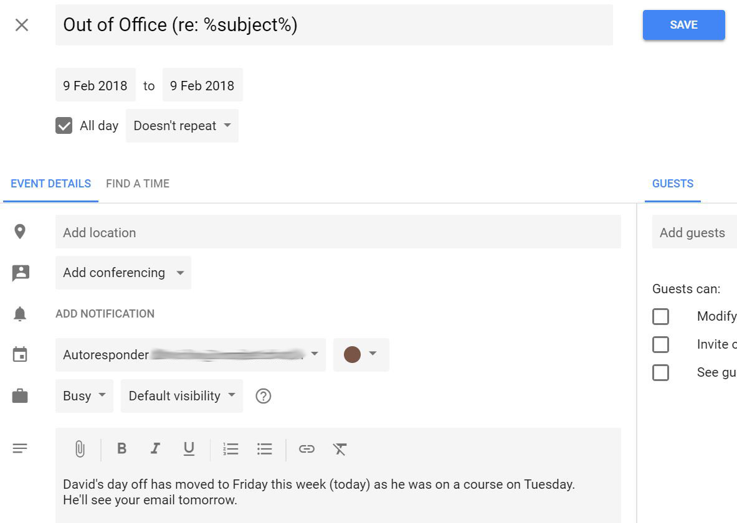Image resolution: width=737 pixels, height=523 pixels.
Task: Apply underline formatting in description
Action: point(189,449)
